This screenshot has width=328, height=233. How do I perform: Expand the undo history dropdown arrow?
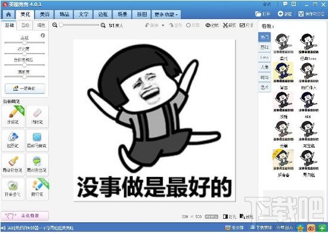163,26
